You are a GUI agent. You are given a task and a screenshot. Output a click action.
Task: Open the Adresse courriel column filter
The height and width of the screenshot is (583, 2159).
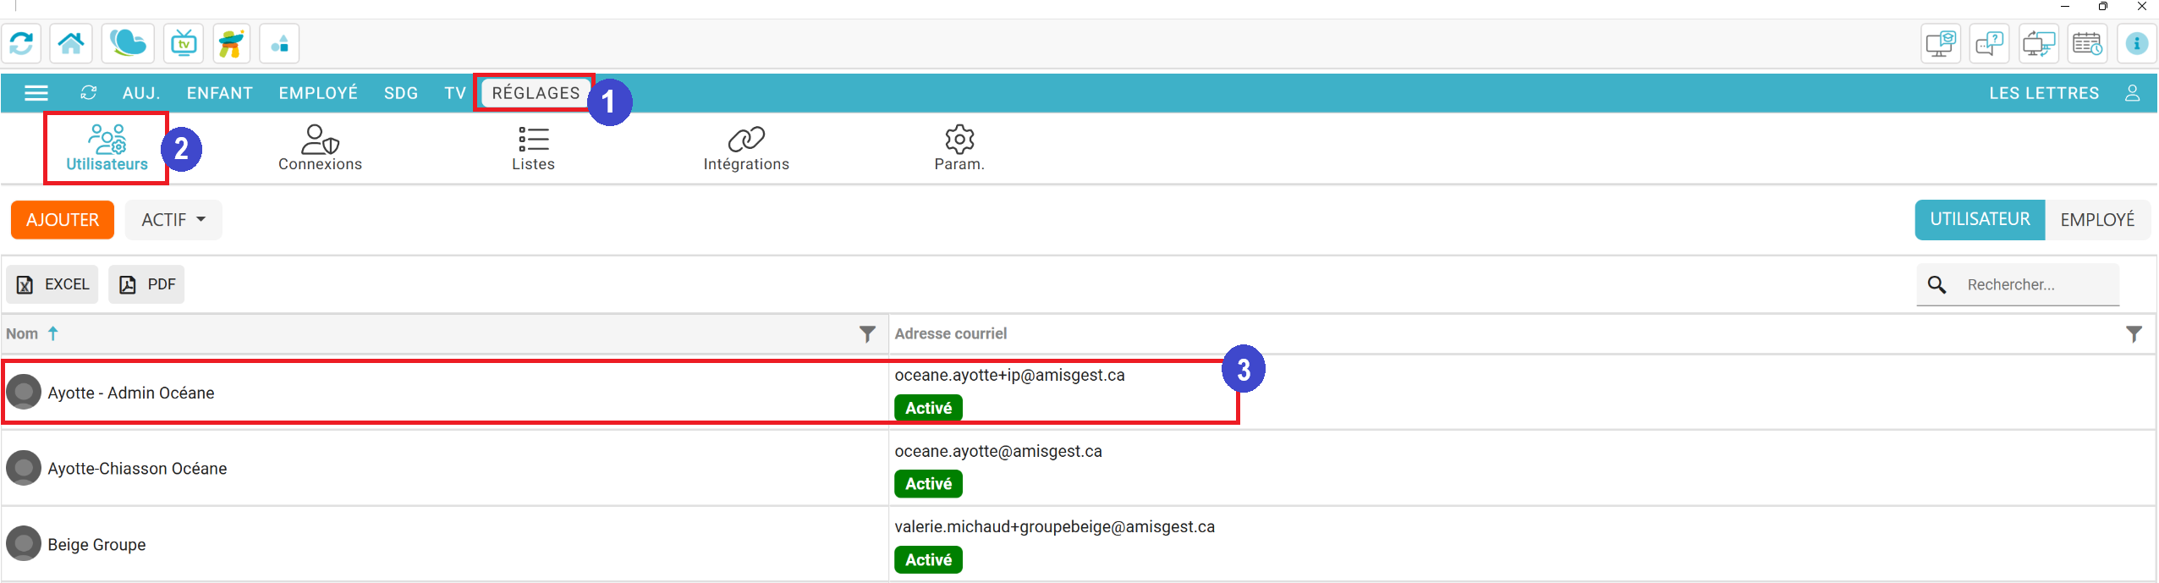click(2134, 334)
